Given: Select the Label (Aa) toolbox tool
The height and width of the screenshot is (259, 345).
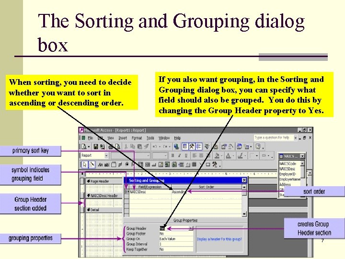Looking at the screenshot, I should (x=100, y=165).
